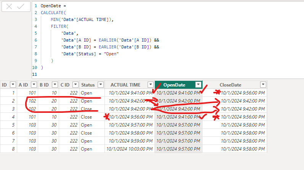This screenshot has height=170, width=304.
Task: Select C ID cell 222 in row 7
Action: point(69,141)
